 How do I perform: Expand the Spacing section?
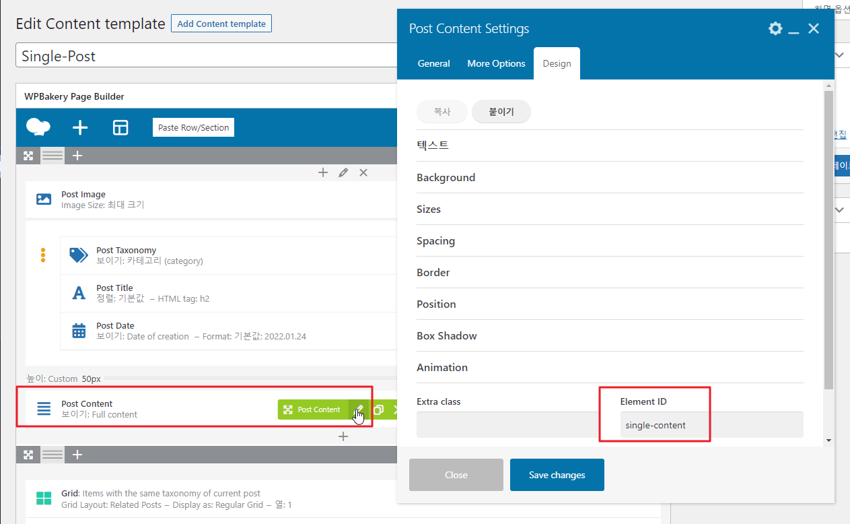coord(610,240)
